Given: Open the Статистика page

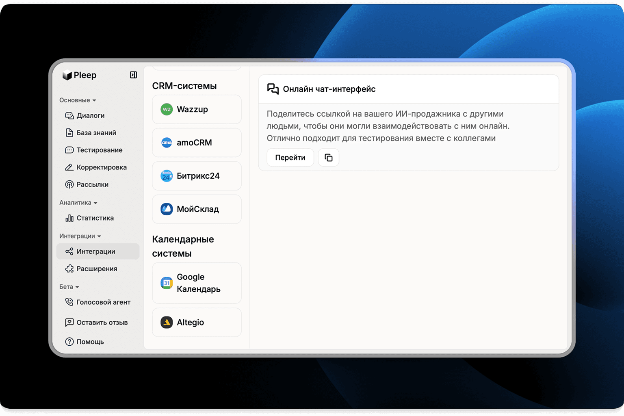Looking at the screenshot, I should (95, 218).
